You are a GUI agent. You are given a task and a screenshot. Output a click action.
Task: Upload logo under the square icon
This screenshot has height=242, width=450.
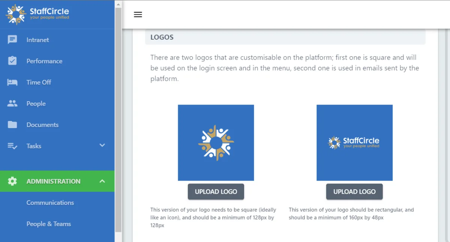click(216, 191)
